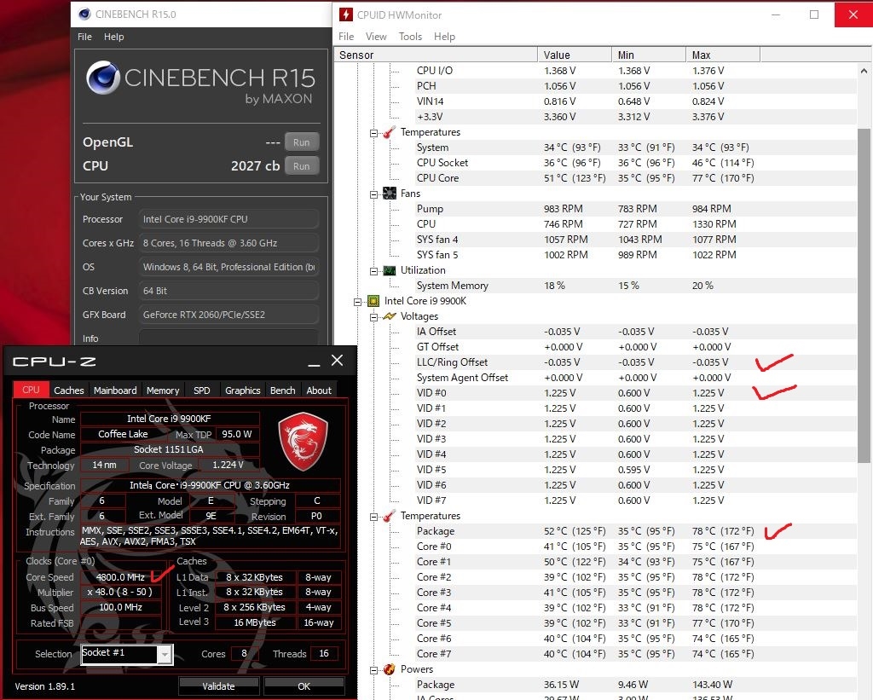Click the HWMonitor vertical scrollbar thumb
This screenshot has width=873, height=700.
pyautogui.click(x=864, y=295)
